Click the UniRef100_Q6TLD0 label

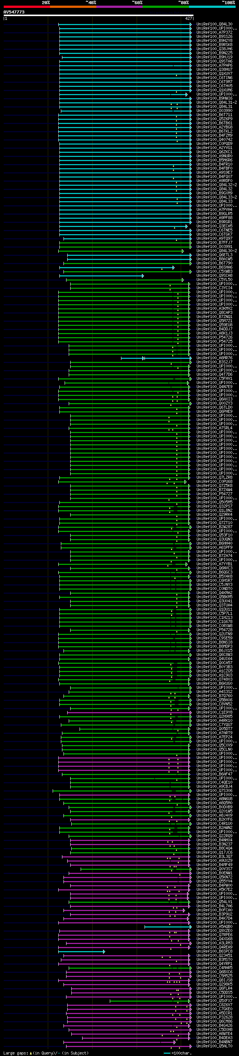[x=214, y=408]
